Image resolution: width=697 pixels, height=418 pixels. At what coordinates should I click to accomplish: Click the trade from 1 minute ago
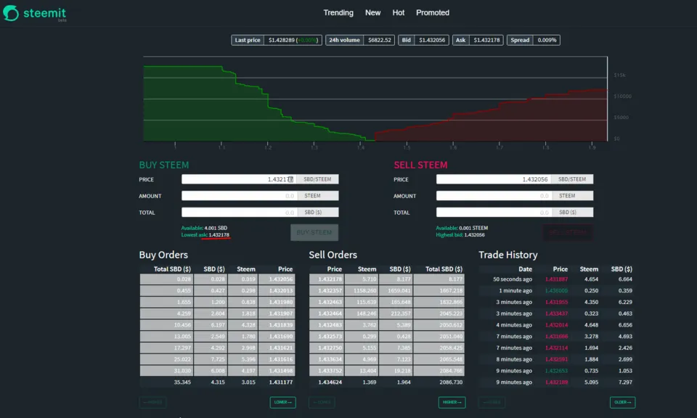[x=557, y=290]
